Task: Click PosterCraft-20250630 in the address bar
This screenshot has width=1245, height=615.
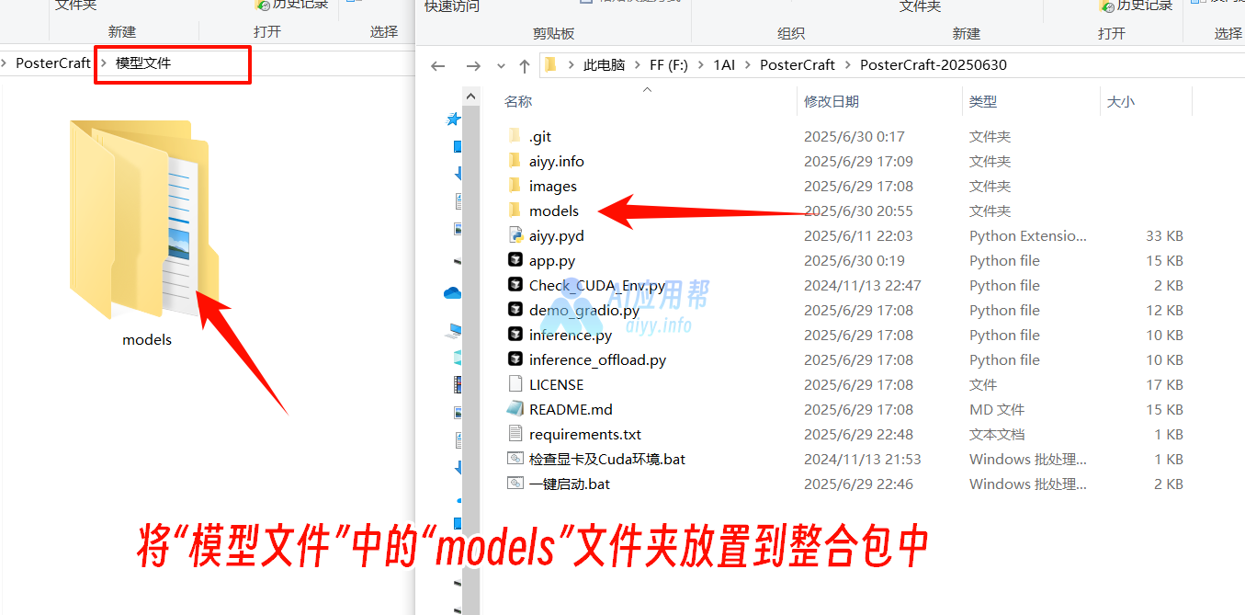Action: coord(934,65)
